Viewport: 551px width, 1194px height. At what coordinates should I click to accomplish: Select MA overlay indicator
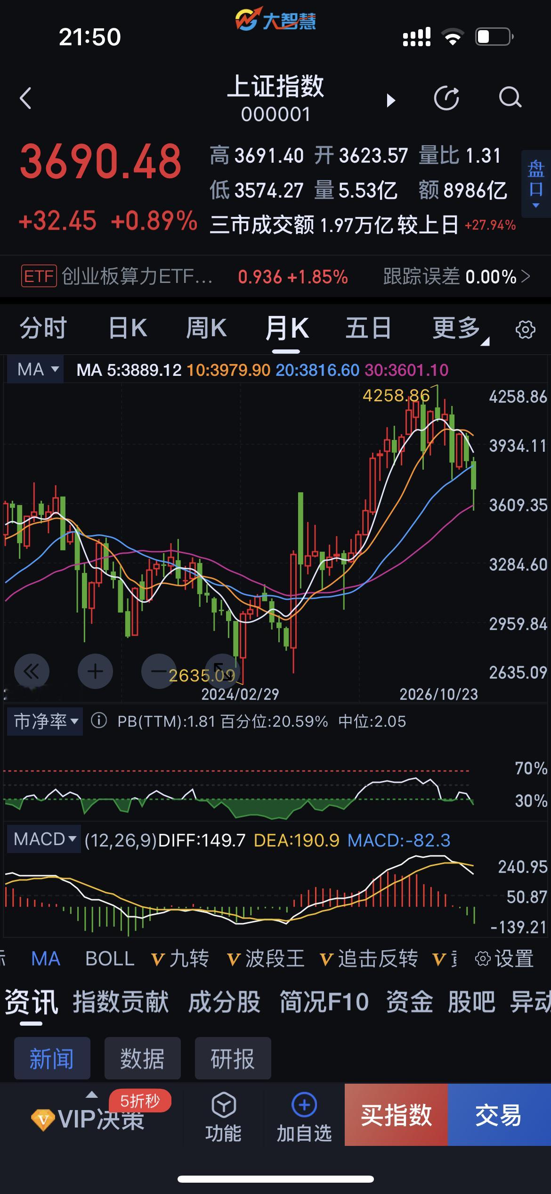[46, 959]
